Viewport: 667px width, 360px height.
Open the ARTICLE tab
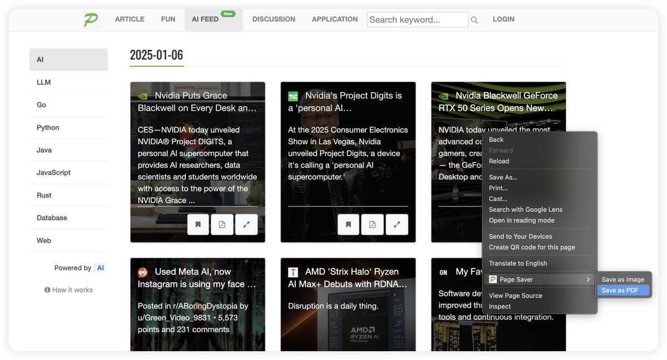pos(130,19)
